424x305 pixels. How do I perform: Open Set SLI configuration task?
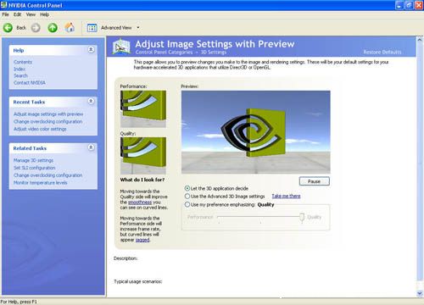(35, 168)
